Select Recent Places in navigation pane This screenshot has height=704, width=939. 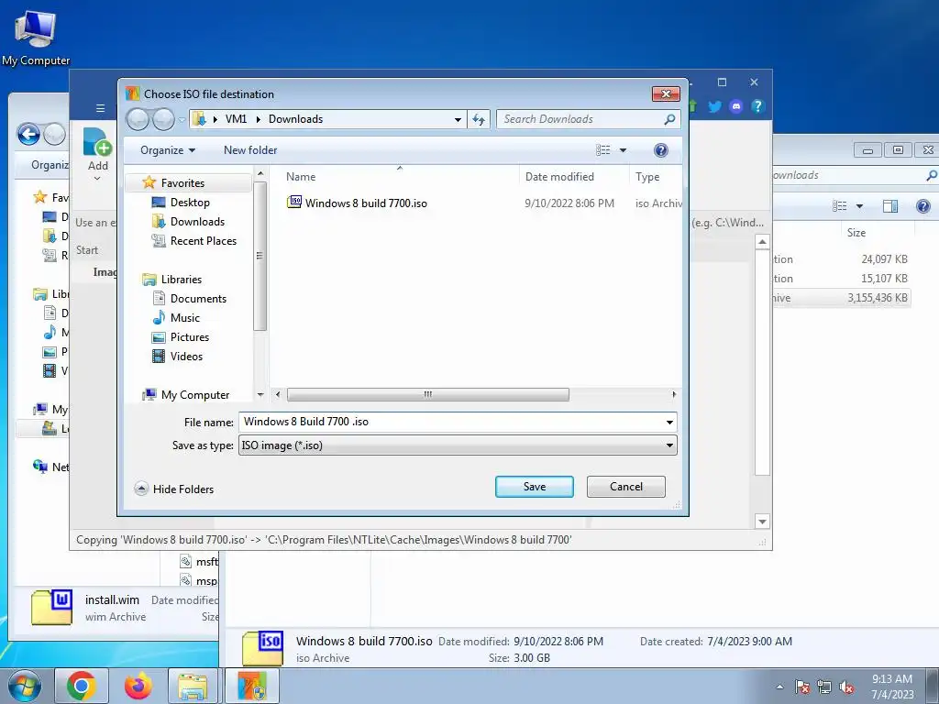pos(203,241)
